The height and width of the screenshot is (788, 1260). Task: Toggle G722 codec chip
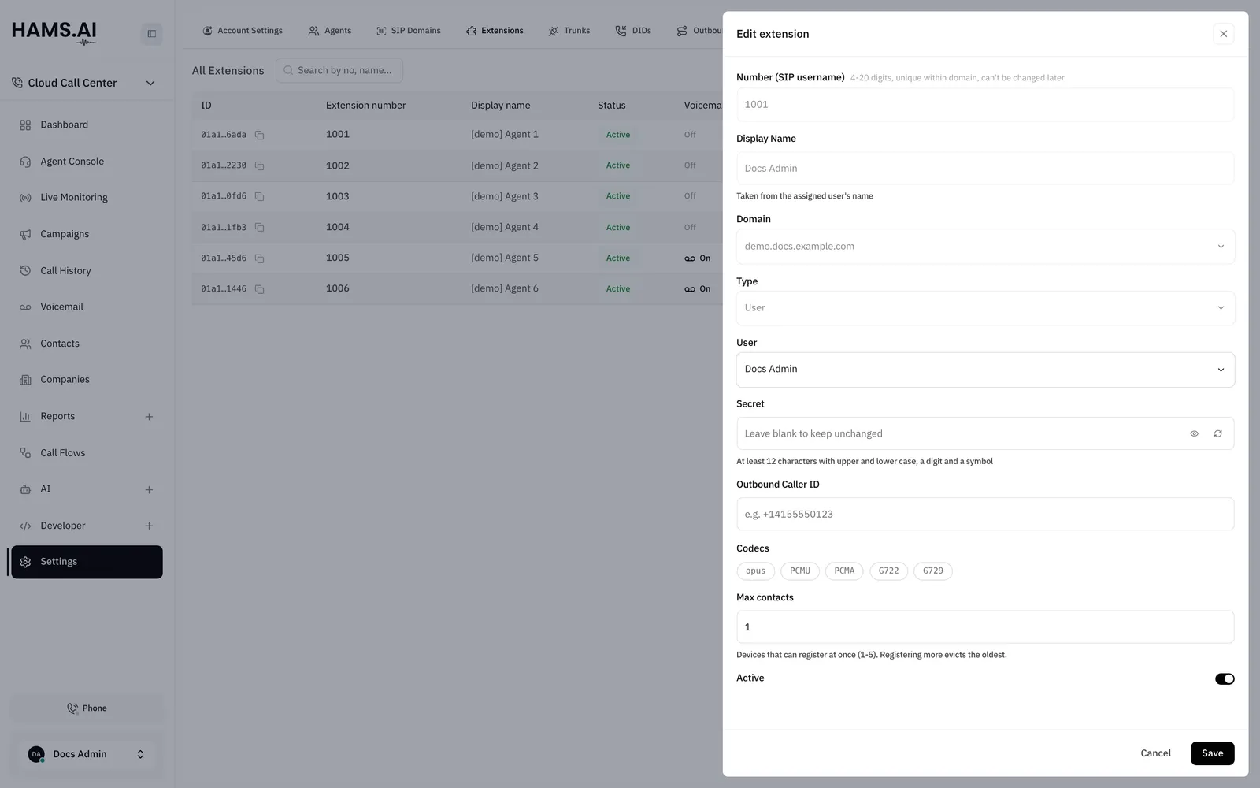coord(888,571)
